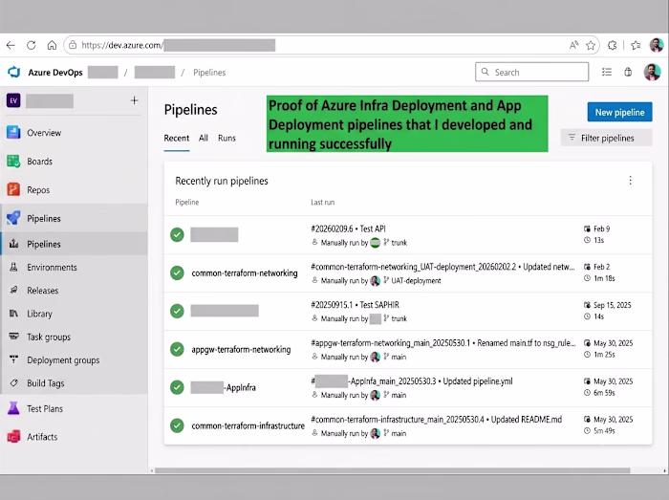The height and width of the screenshot is (500, 669).
Task: Open the Filter pipelines box
Action: pyautogui.click(x=606, y=138)
